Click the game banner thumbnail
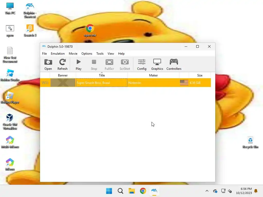The image size is (263, 197). (x=63, y=83)
